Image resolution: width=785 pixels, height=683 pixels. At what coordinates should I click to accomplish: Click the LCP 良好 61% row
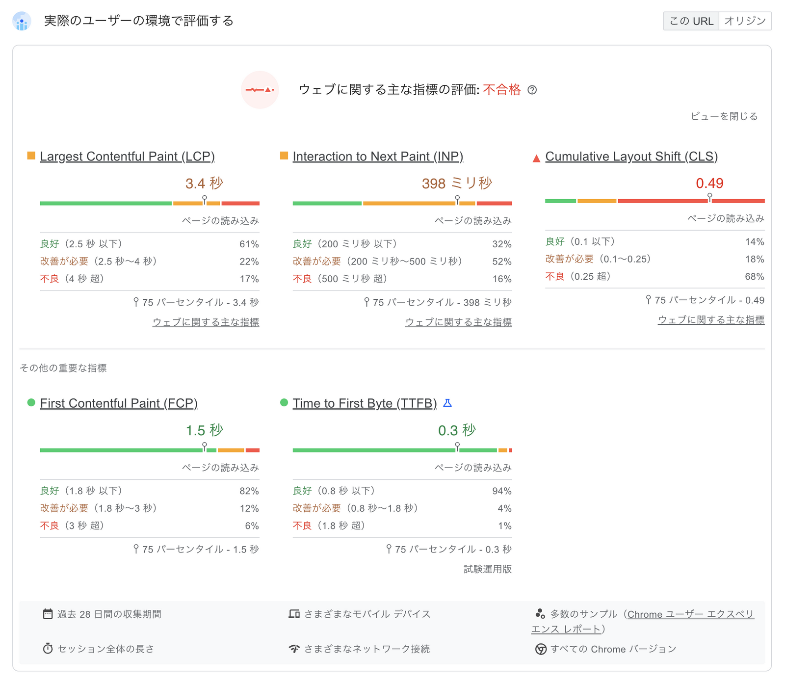click(150, 244)
